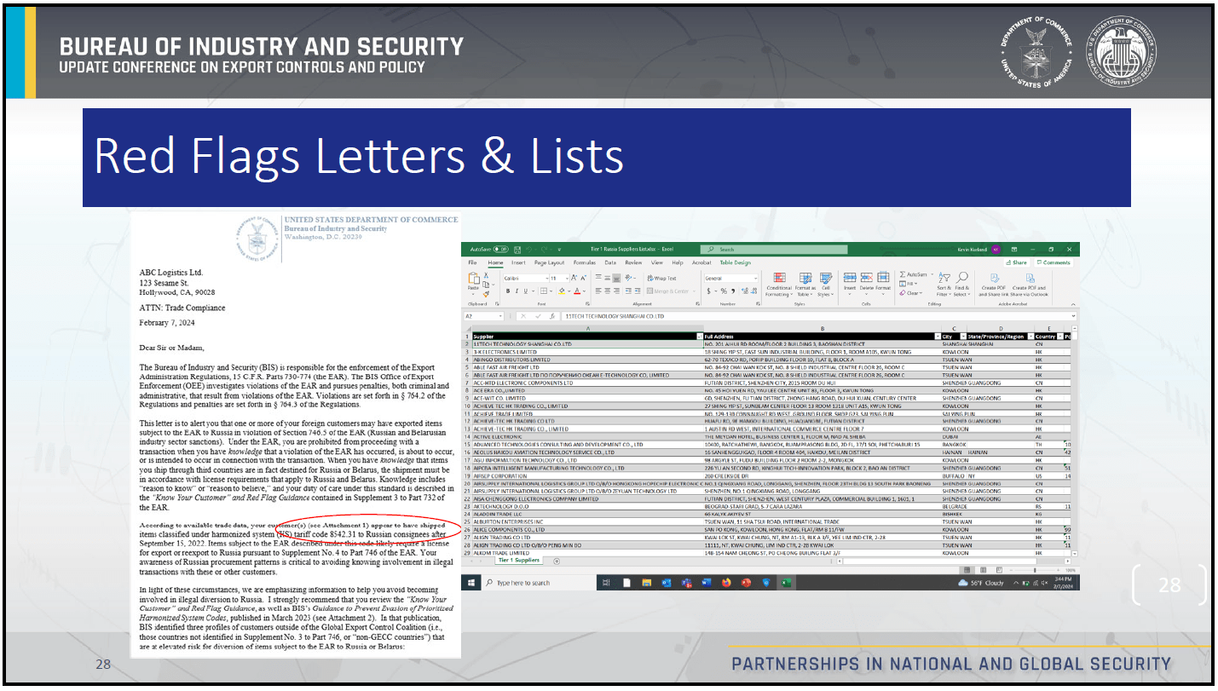Add a new sheet with plus icon
Screen dimensions: 1218x691
557,561
